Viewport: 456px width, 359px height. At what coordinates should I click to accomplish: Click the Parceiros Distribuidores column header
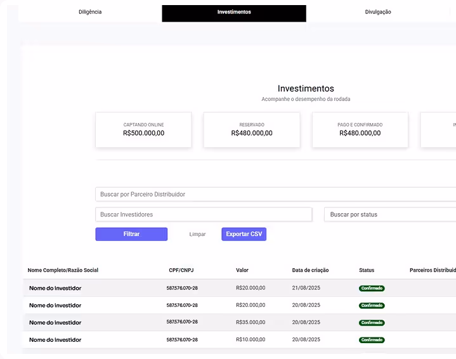[433, 270]
